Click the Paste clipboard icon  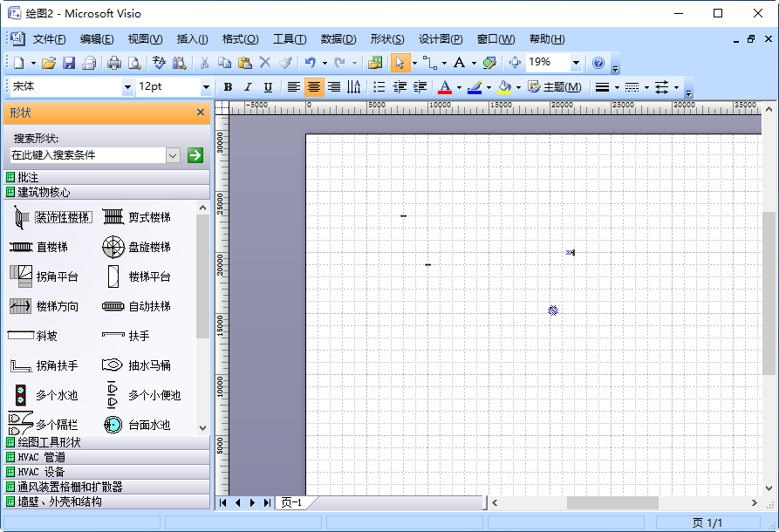[x=245, y=63]
